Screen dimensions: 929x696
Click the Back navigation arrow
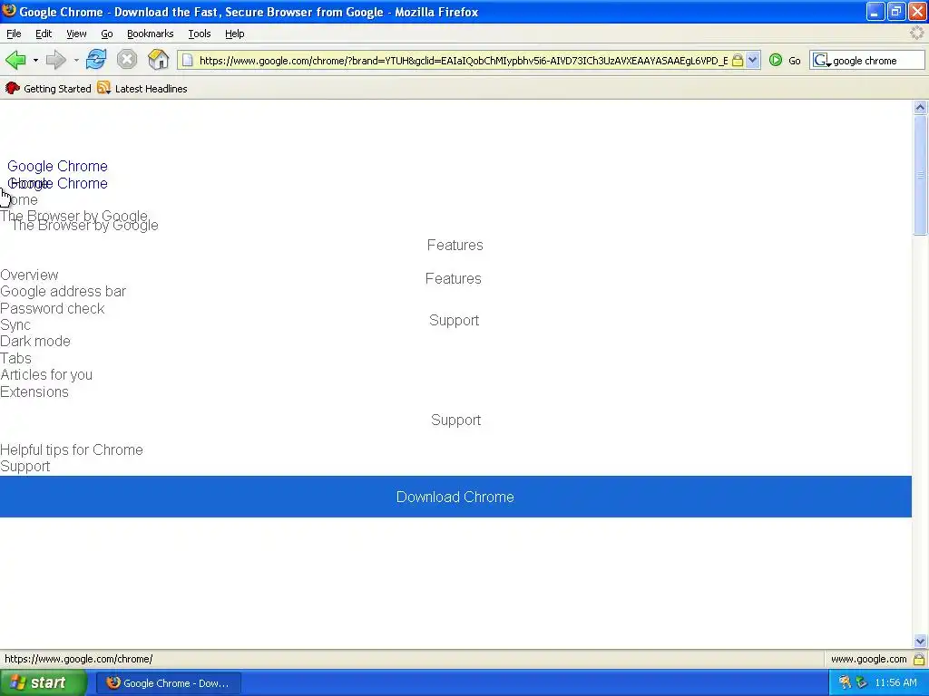[16, 60]
